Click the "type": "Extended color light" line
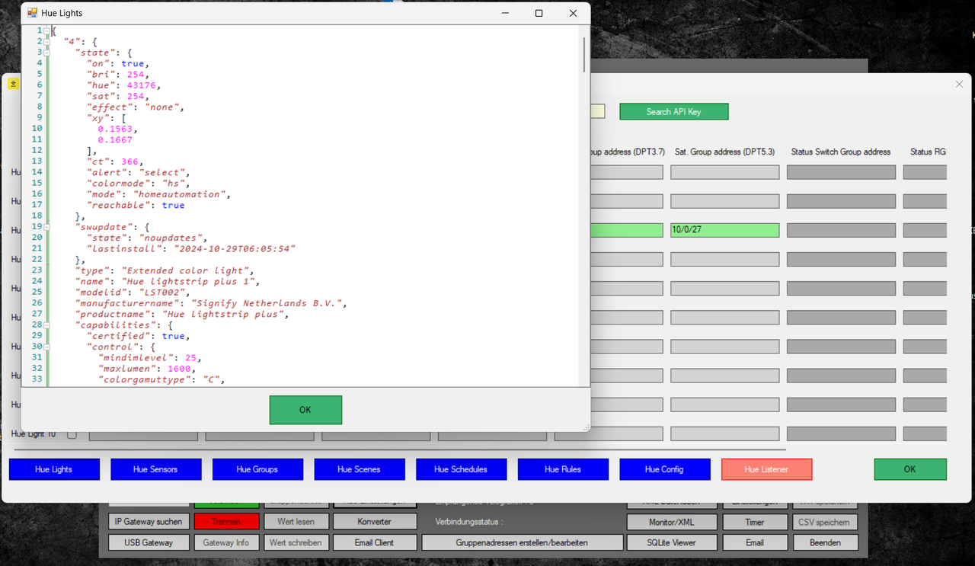This screenshot has height=566, width=975. (x=163, y=270)
